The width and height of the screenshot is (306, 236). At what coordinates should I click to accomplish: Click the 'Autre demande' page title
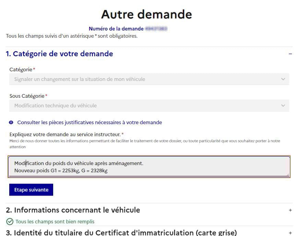[x=146, y=14]
